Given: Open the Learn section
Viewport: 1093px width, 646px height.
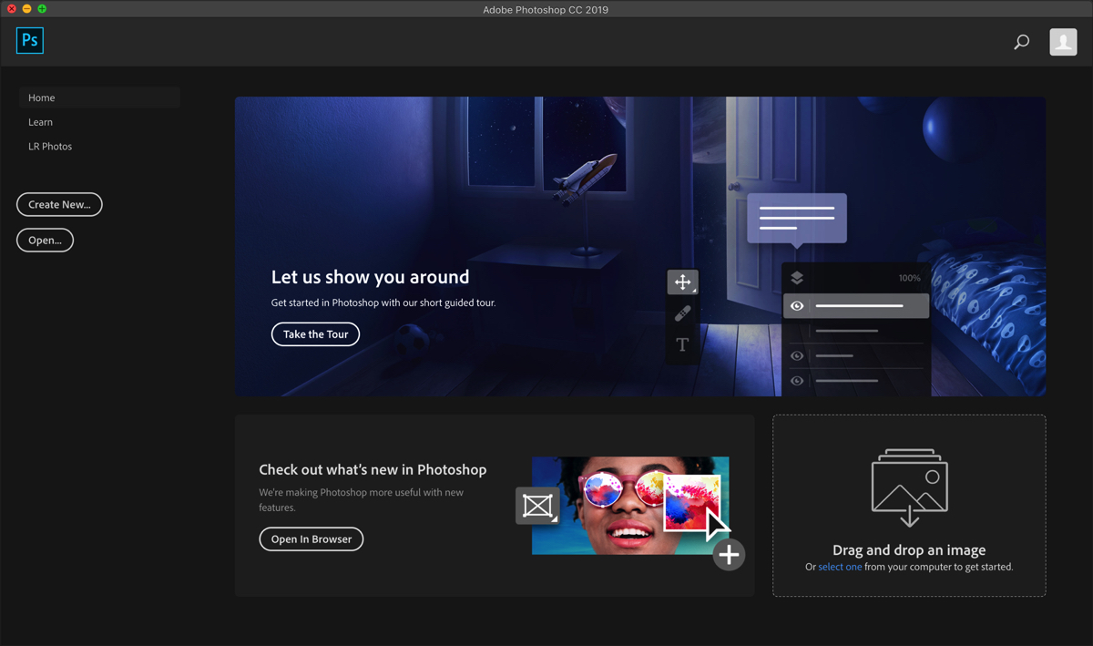Looking at the screenshot, I should coord(40,122).
